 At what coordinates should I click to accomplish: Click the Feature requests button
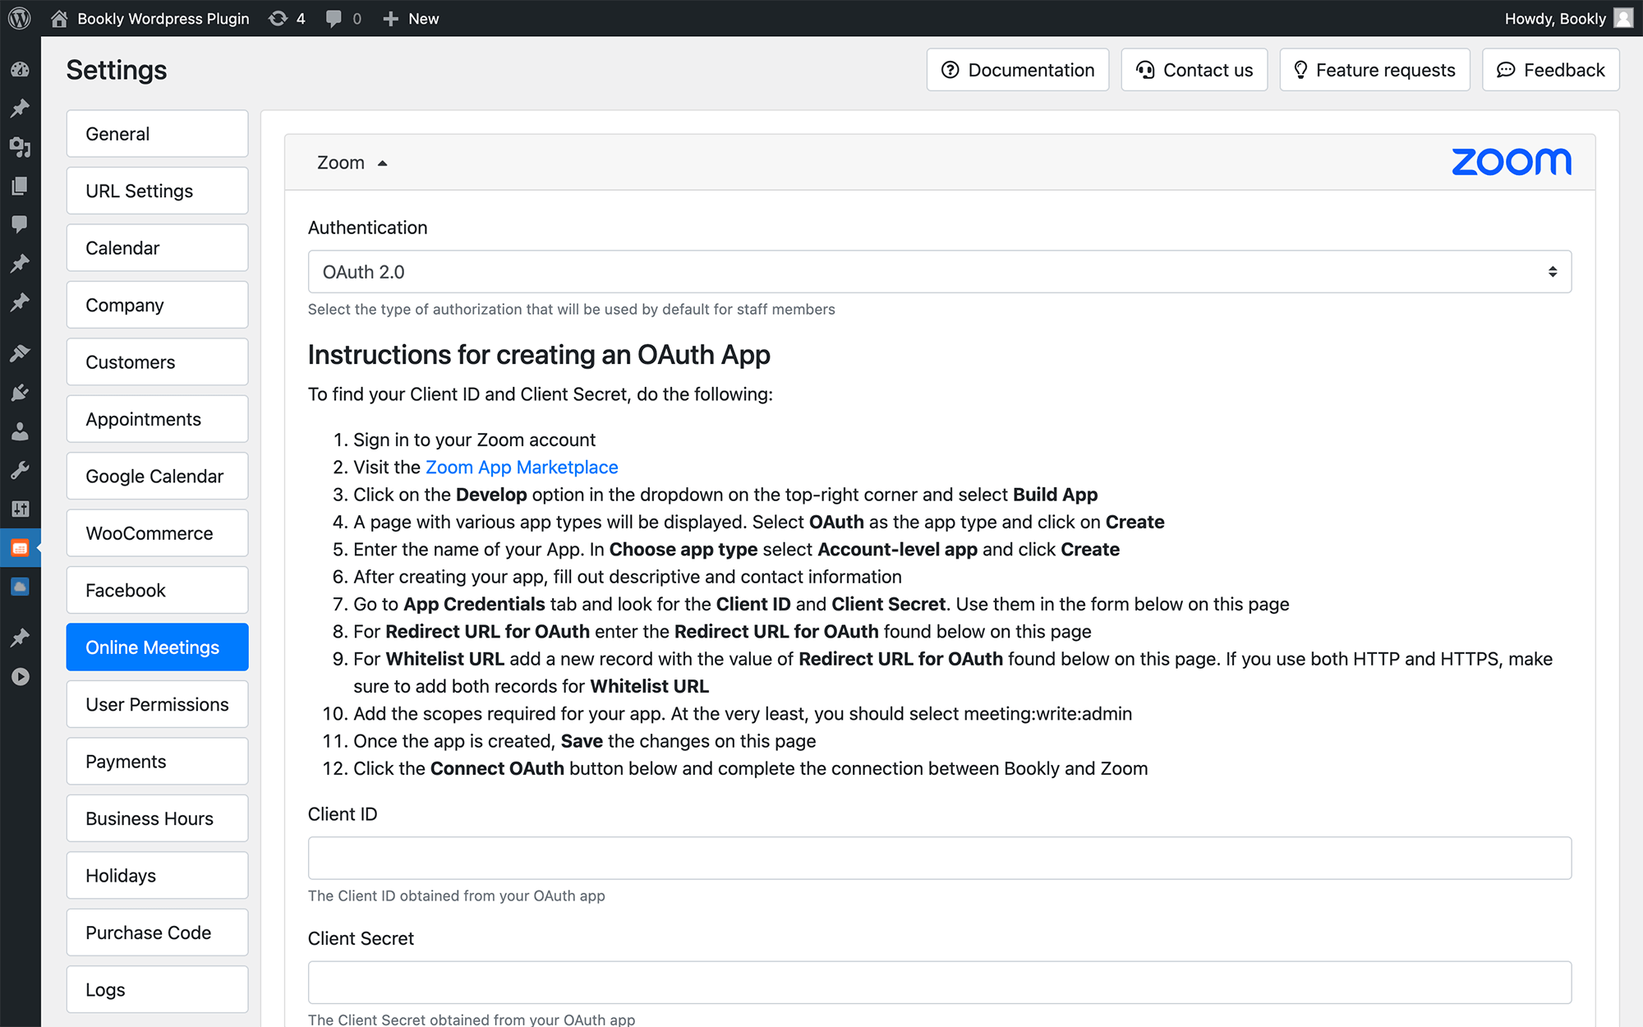(x=1374, y=70)
